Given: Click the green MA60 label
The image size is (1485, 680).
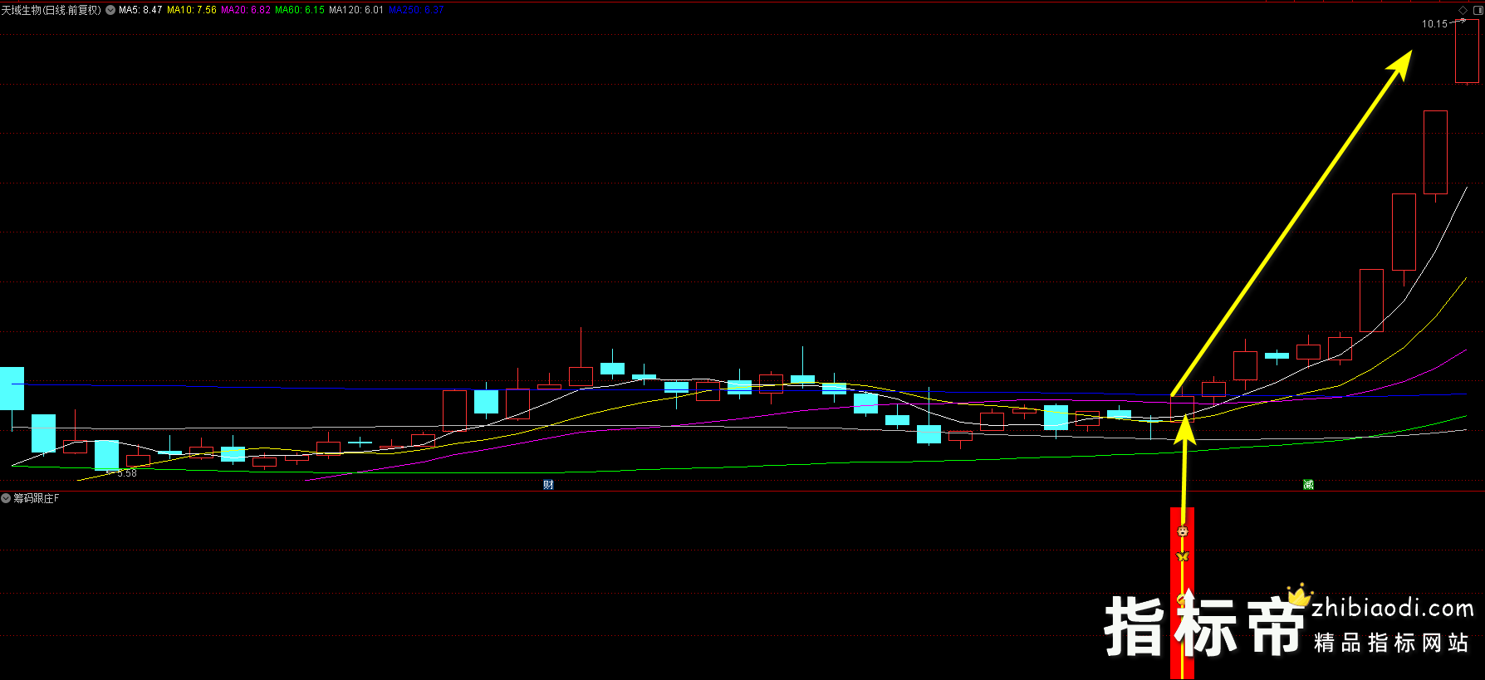Looking at the screenshot, I should pyautogui.click(x=300, y=10).
